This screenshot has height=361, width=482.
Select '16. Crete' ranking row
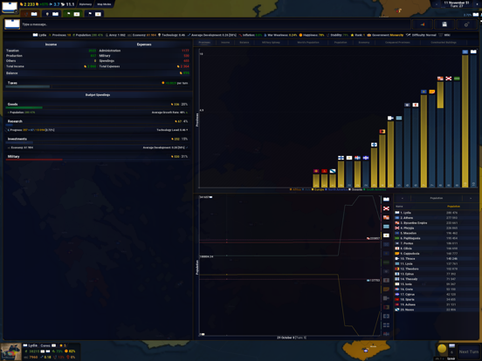[437, 289]
